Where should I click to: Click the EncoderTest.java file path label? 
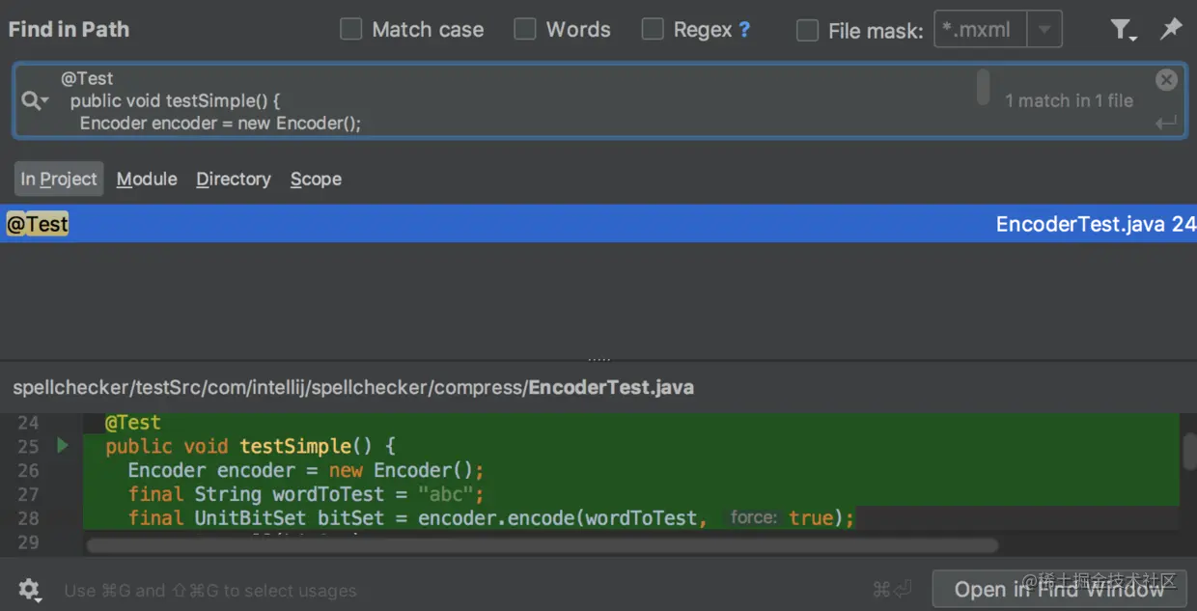[353, 387]
